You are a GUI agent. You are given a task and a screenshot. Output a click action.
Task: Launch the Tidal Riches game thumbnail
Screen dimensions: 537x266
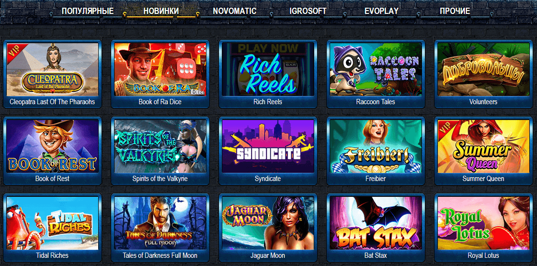[52, 223]
